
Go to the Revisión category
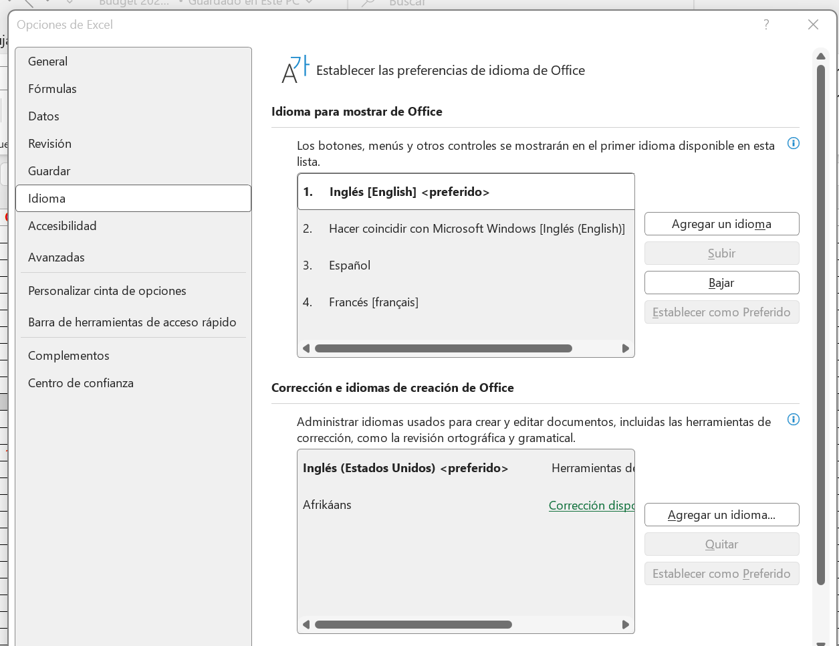(133, 144)
